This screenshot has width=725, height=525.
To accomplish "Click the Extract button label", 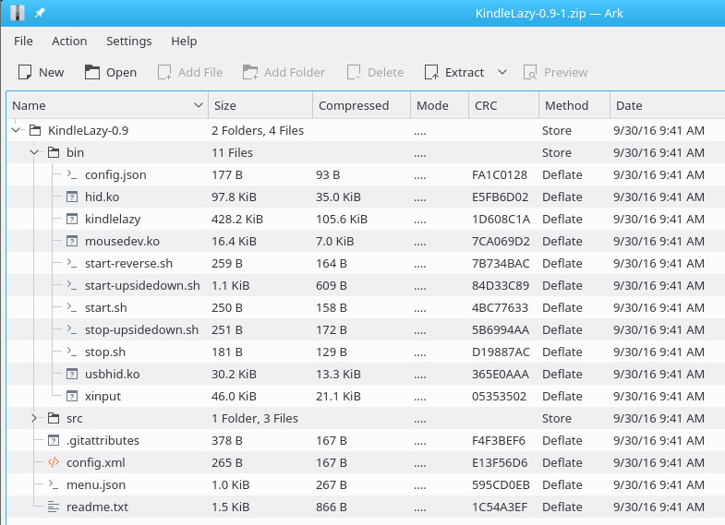I will click(465, 73).
